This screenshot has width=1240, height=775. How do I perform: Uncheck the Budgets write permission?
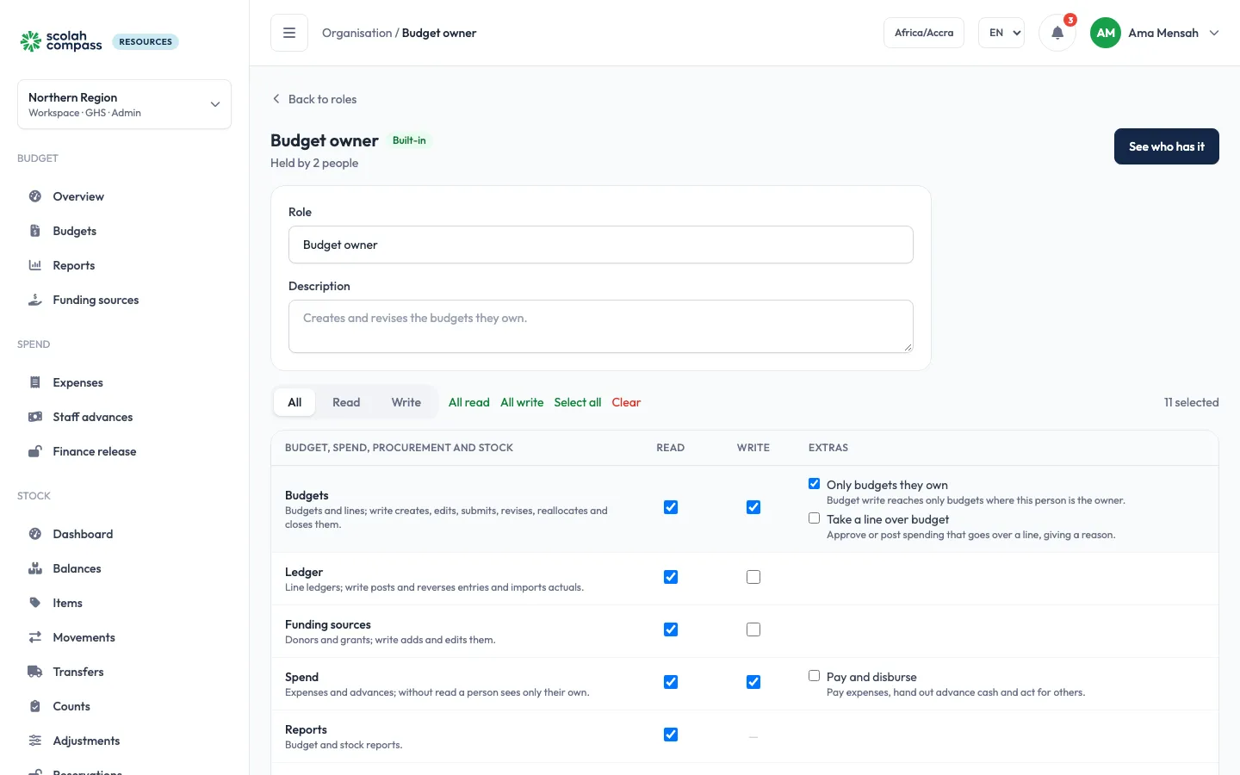pyautogui.click(x=753, y=507)
